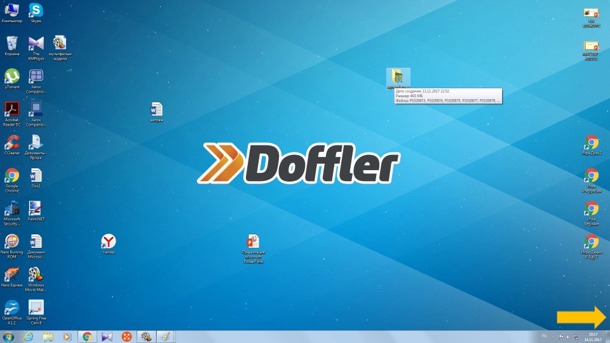Launch The KMPlayer desktop shortcut

coord(36,48)
